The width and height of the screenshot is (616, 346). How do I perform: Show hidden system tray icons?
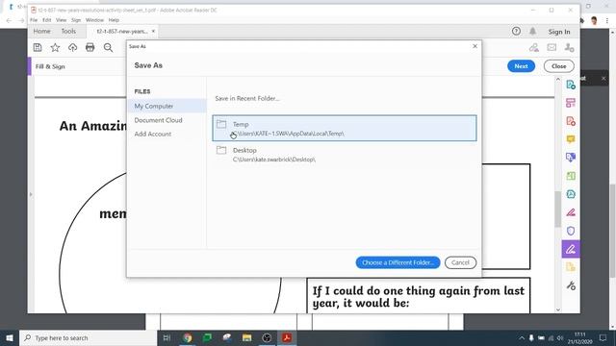[x=522, y=337]
